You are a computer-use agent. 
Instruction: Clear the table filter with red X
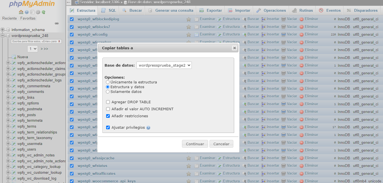[59, 41]
